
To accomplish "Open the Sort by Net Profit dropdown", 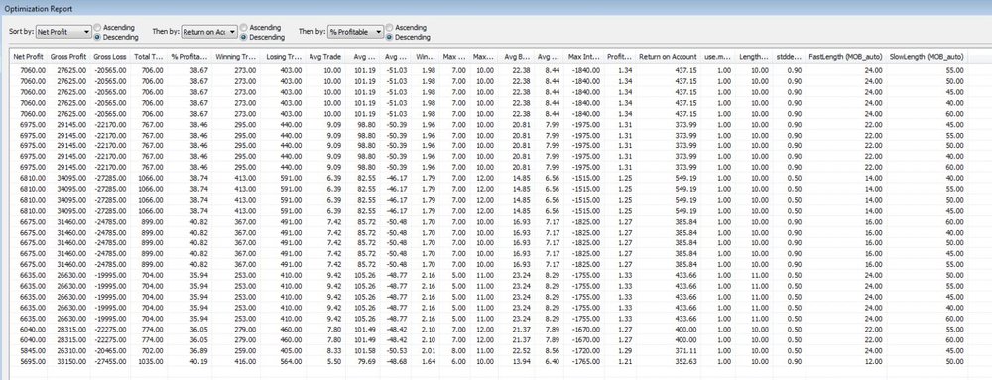I will (x=63, y=32).
